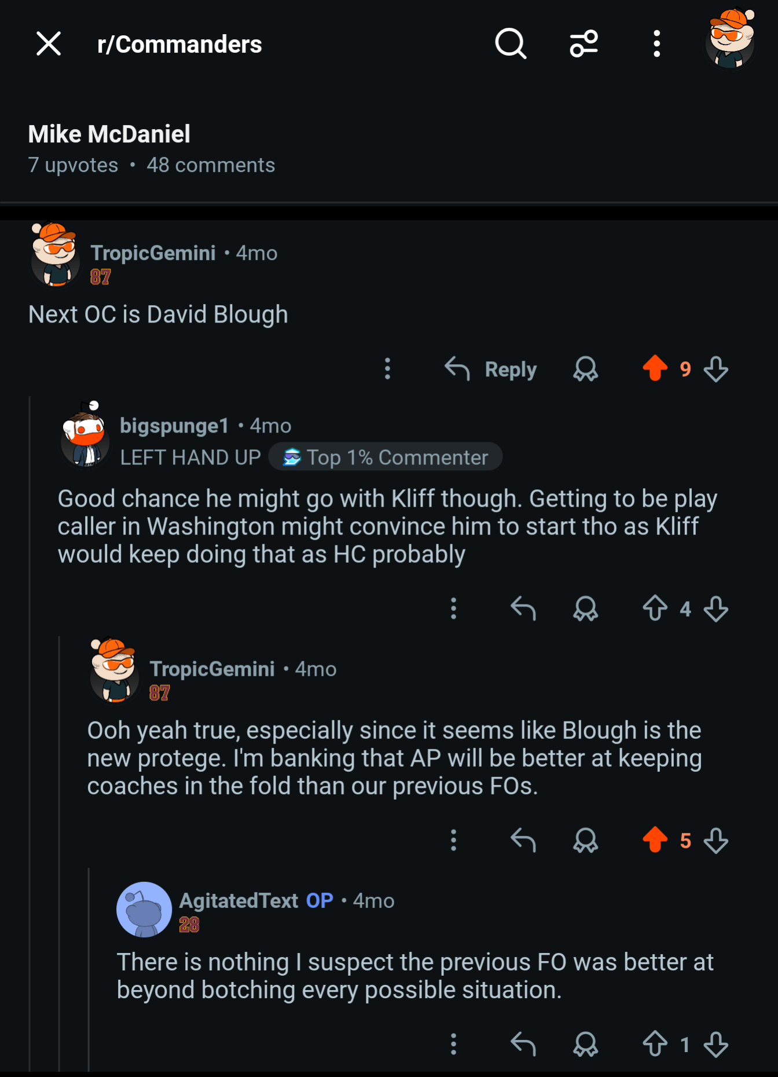
Task: Remove upvote on the David Blough comment
Action: click(655, 368)
